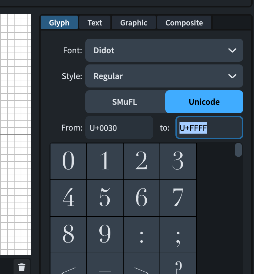Enable the Unicode glyph range

pos(204,102)
